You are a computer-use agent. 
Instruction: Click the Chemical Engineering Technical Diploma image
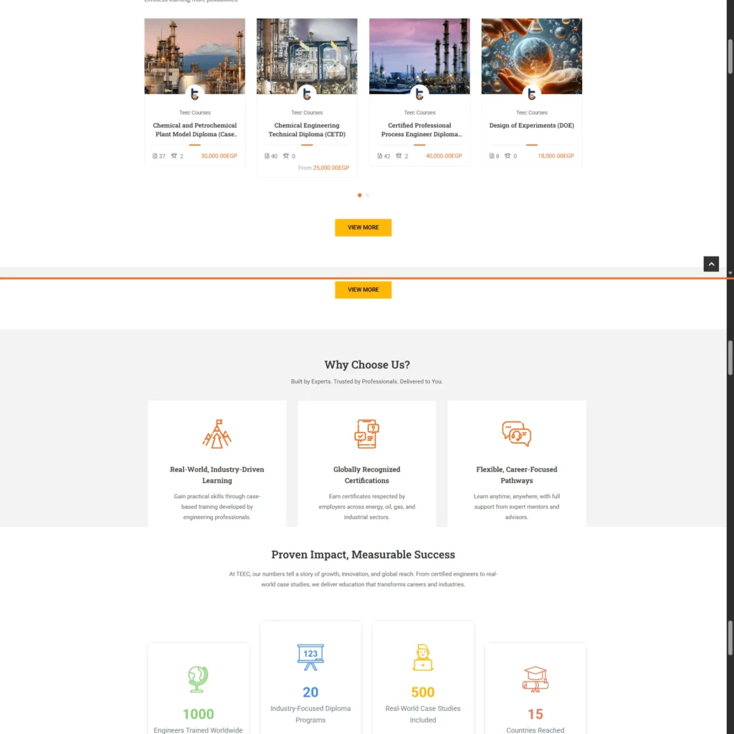307,55
